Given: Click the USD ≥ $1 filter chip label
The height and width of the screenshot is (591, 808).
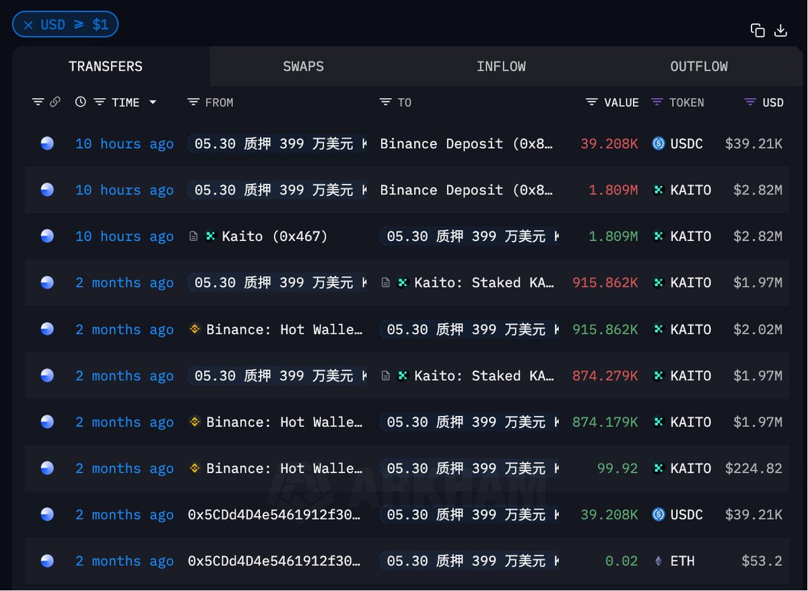Looking at the screenshot, I should click(x=74, y=25).
